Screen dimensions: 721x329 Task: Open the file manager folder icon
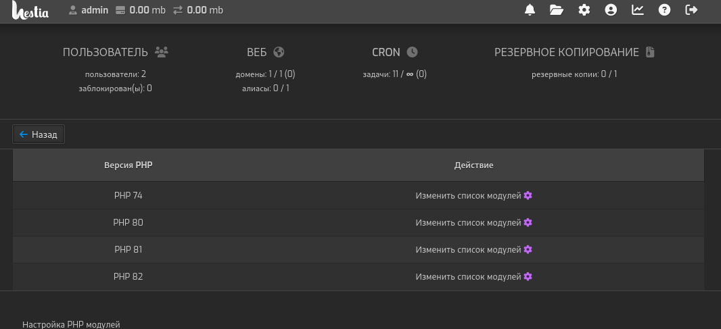click(x=557, y=10)
